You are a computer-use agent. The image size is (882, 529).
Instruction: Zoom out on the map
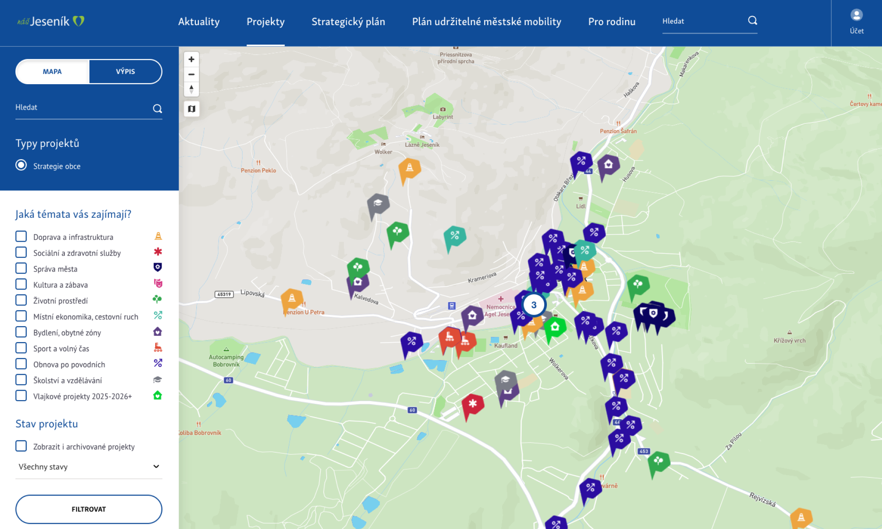point(191,75)
